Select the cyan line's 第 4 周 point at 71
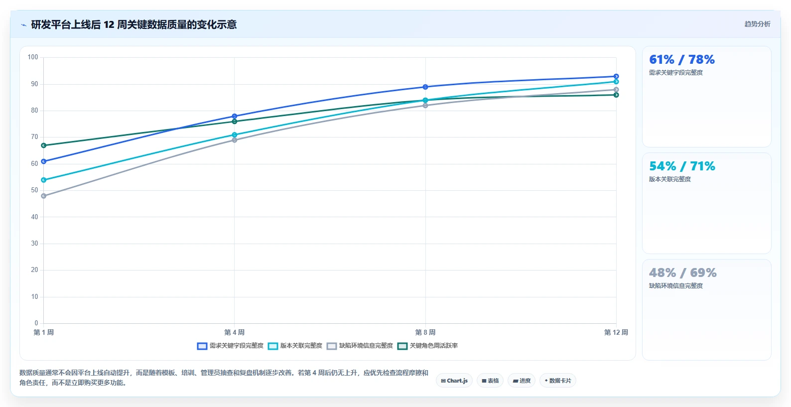 click(x=235, y=135)
